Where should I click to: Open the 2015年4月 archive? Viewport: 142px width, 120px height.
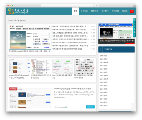(104, 89)
